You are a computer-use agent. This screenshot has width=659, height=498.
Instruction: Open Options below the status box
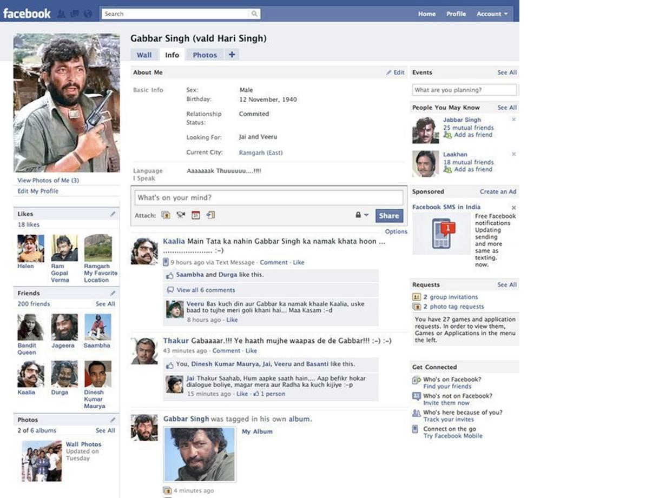396,231
